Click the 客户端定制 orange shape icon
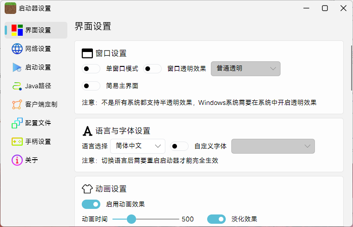 (x=17, y=104)
